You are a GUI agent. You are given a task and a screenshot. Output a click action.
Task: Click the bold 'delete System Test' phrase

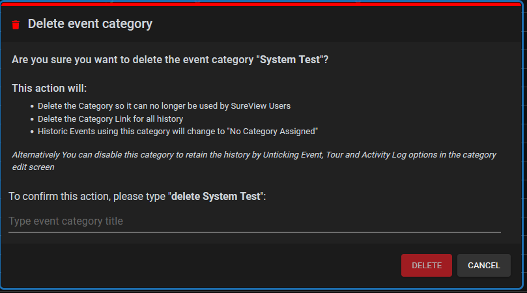216,197
